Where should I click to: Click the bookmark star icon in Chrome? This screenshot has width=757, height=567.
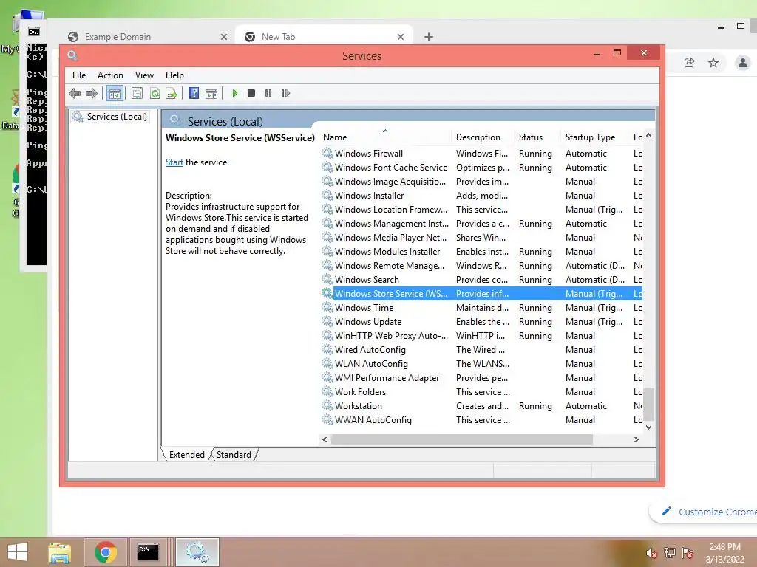(713, 62)
